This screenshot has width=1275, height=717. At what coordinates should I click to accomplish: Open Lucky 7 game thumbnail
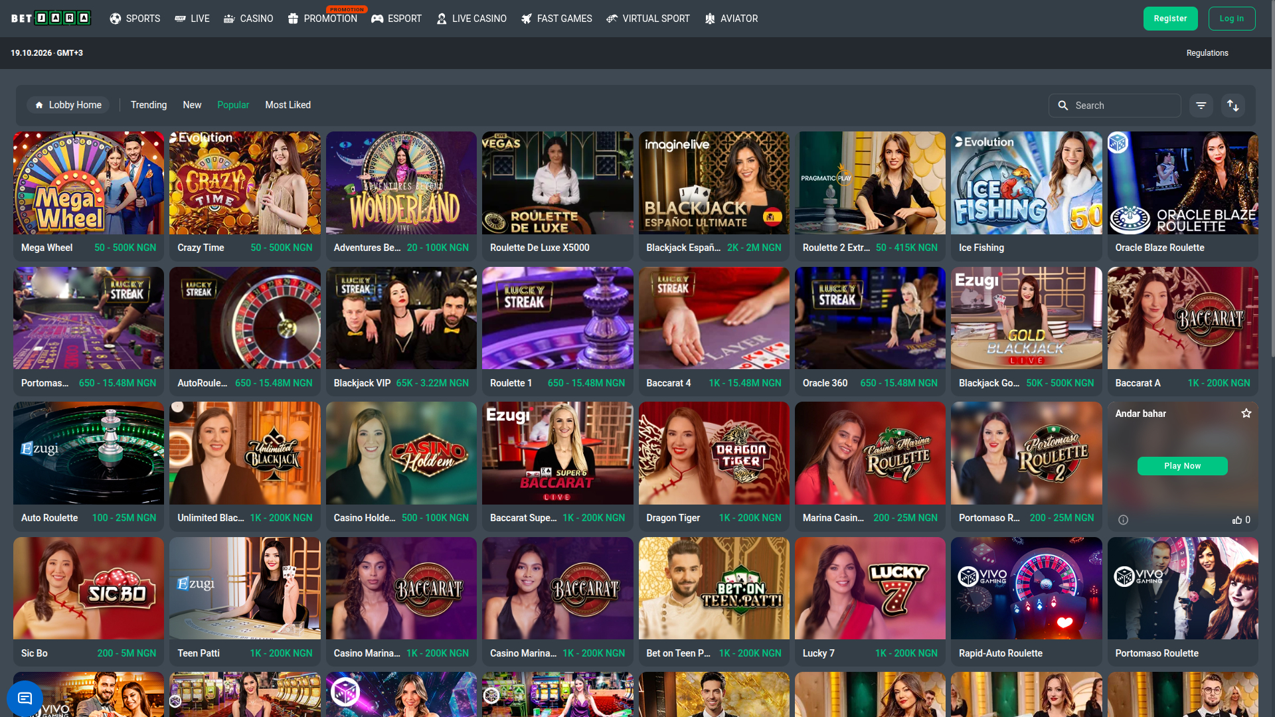point(870,588)
